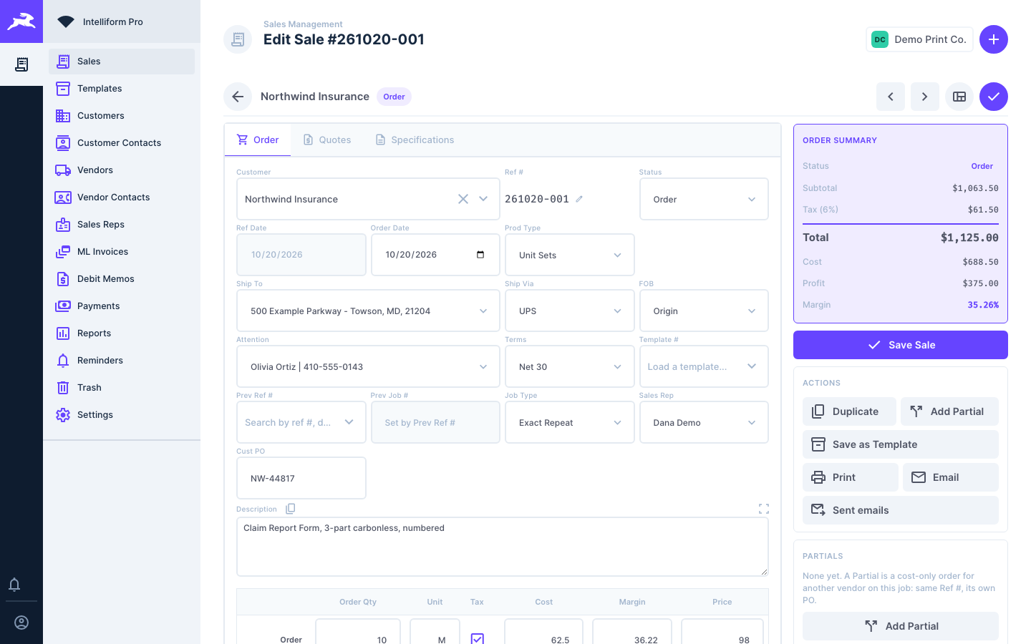1031x644 pixels.
Task: Edit the Ref # with pencil icon
Action: click(x=579, y=199)
